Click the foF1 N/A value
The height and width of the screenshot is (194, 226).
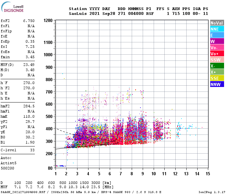[31, 26]
